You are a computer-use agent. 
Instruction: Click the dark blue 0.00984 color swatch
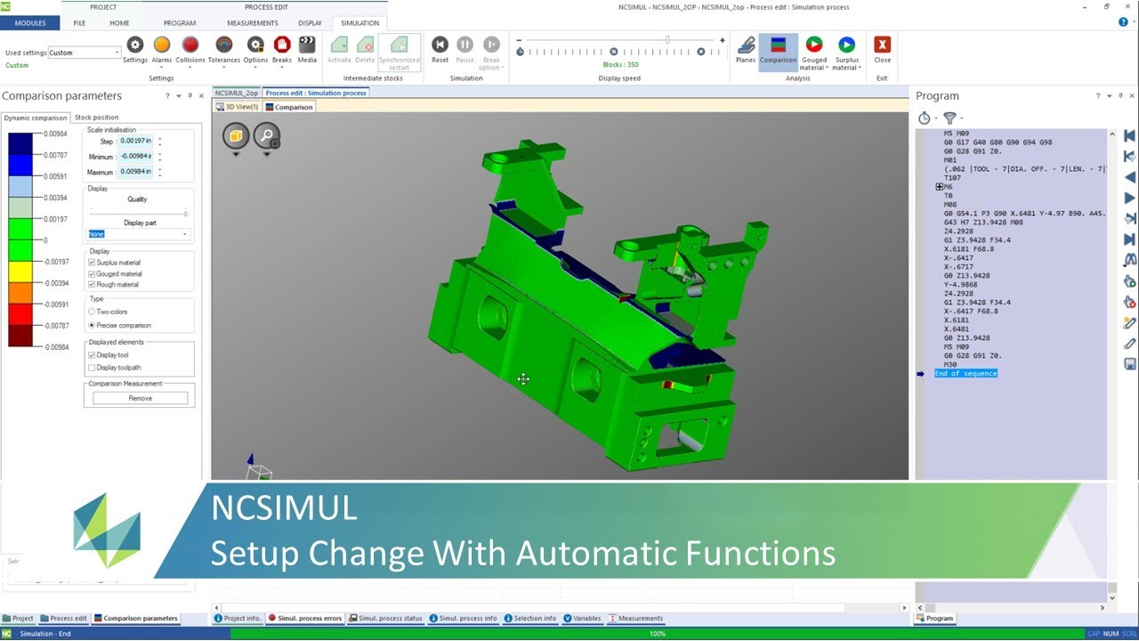tap(20, 144)
